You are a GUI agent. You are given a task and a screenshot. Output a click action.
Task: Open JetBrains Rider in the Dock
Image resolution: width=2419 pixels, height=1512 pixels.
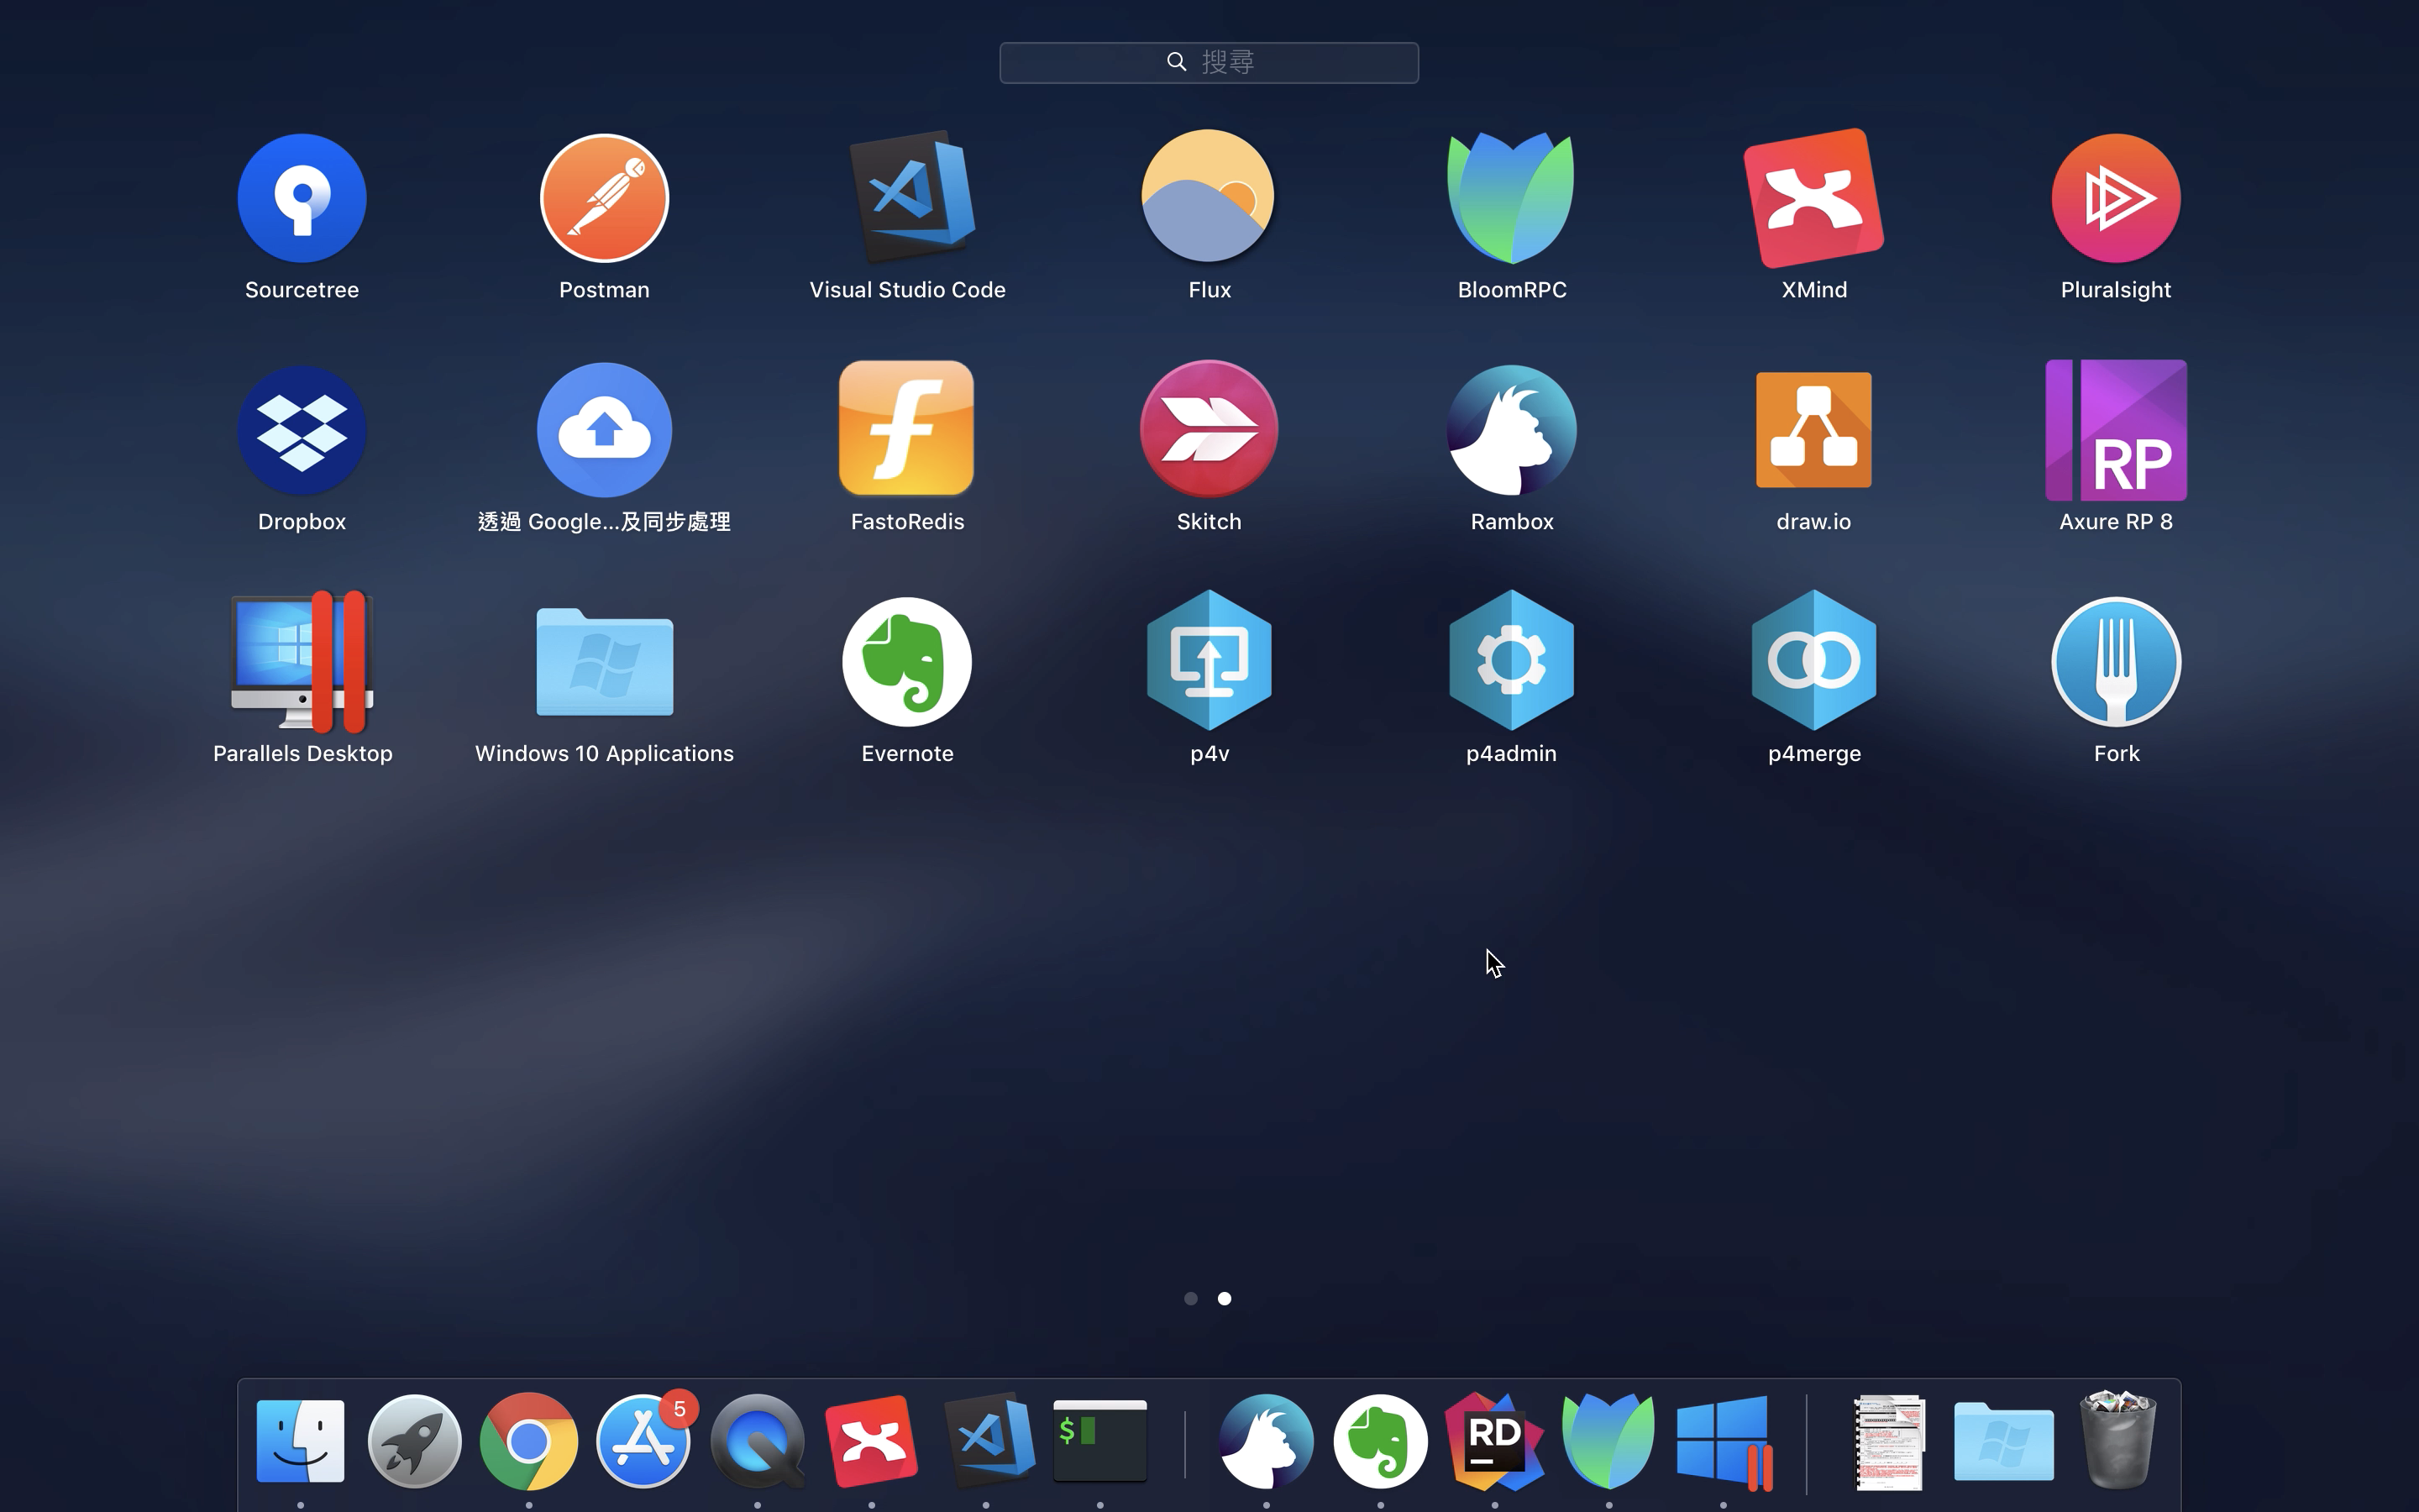[1494, 1441]
